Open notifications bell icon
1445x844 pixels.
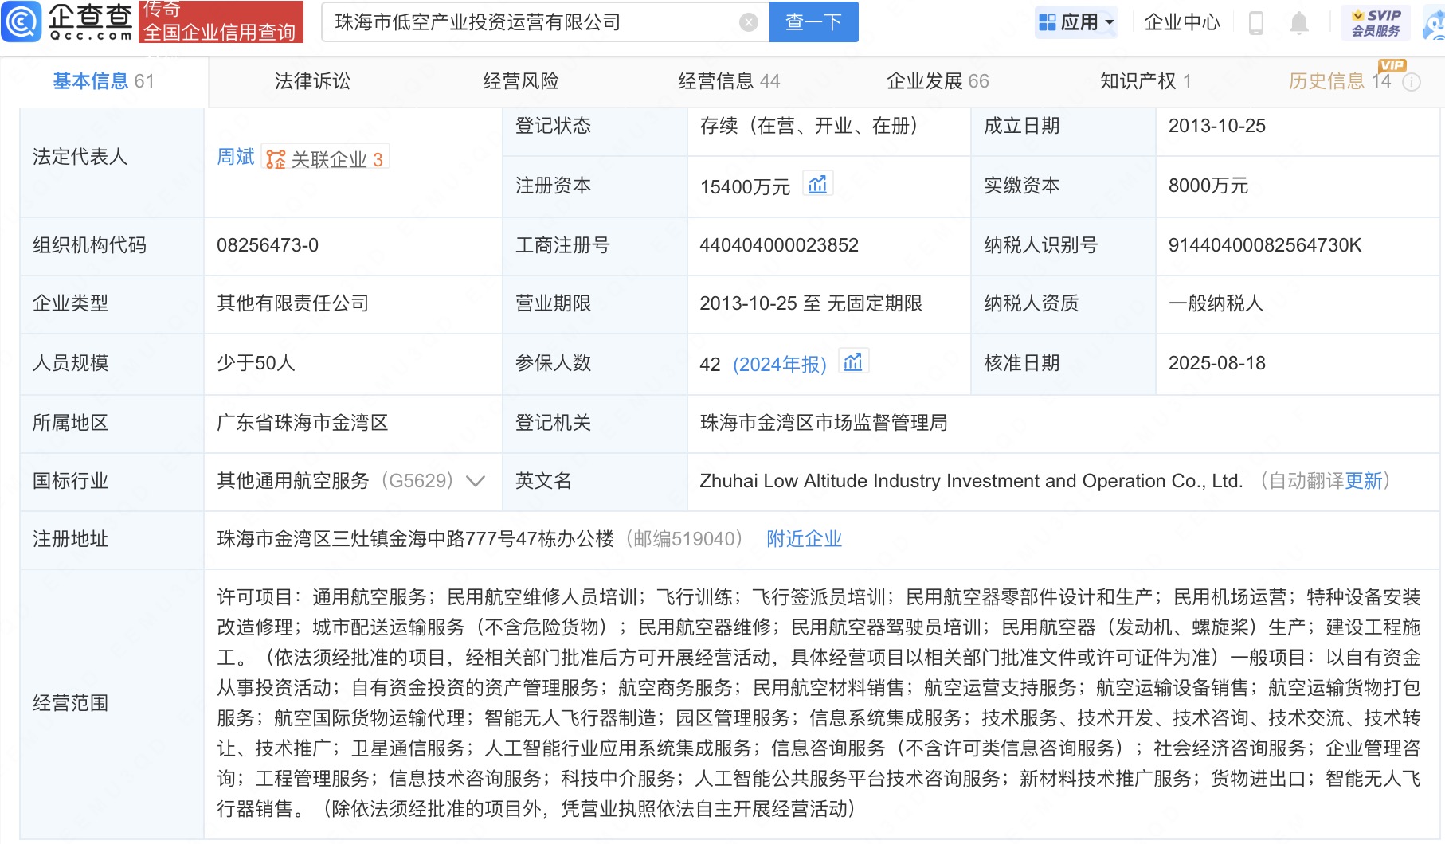click(1299, 23)
